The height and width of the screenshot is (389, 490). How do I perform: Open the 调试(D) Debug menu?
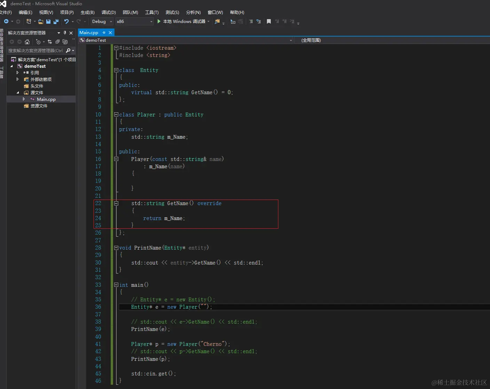click(109, 13)
